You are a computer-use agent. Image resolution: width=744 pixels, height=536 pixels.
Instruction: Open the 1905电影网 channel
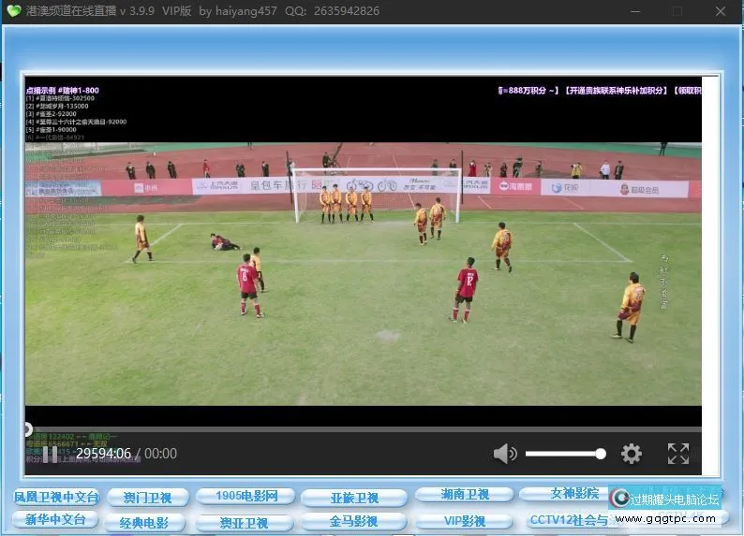tap(246, 496)
